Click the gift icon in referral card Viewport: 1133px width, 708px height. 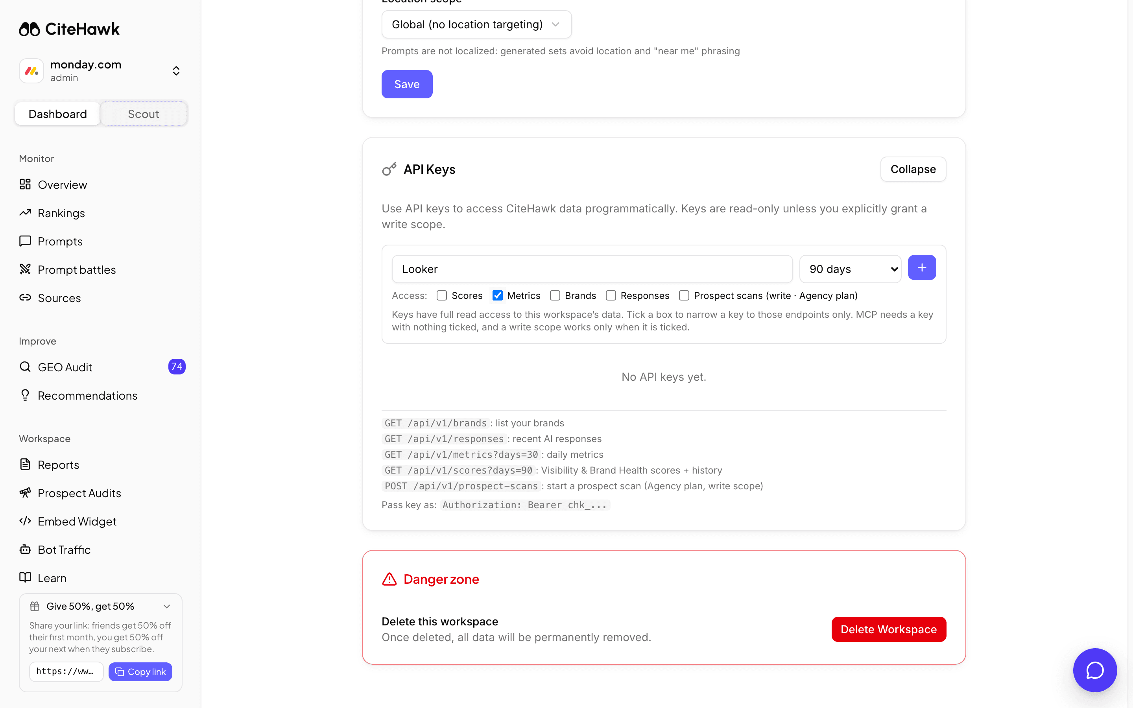coord(35,607)
